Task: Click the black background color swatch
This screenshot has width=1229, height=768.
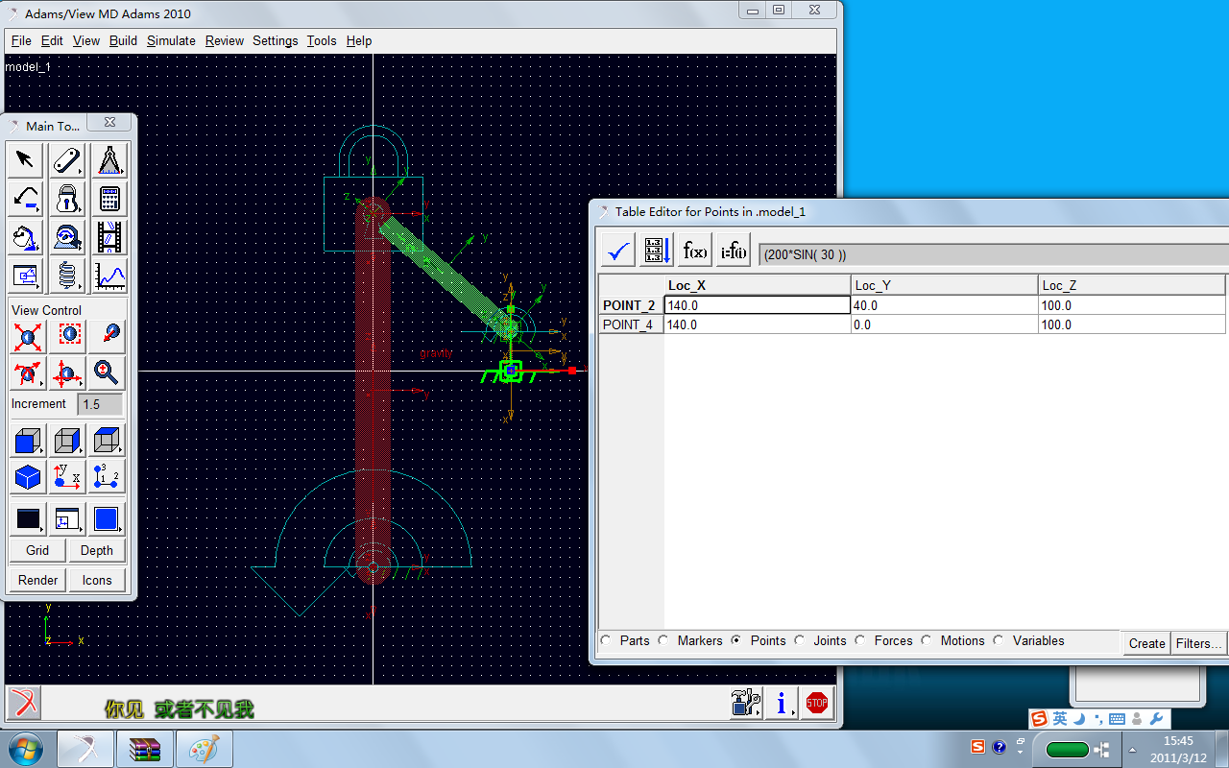Action: (28, 519)
